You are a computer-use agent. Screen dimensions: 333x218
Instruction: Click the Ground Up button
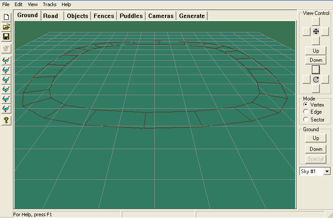point(315,138)
